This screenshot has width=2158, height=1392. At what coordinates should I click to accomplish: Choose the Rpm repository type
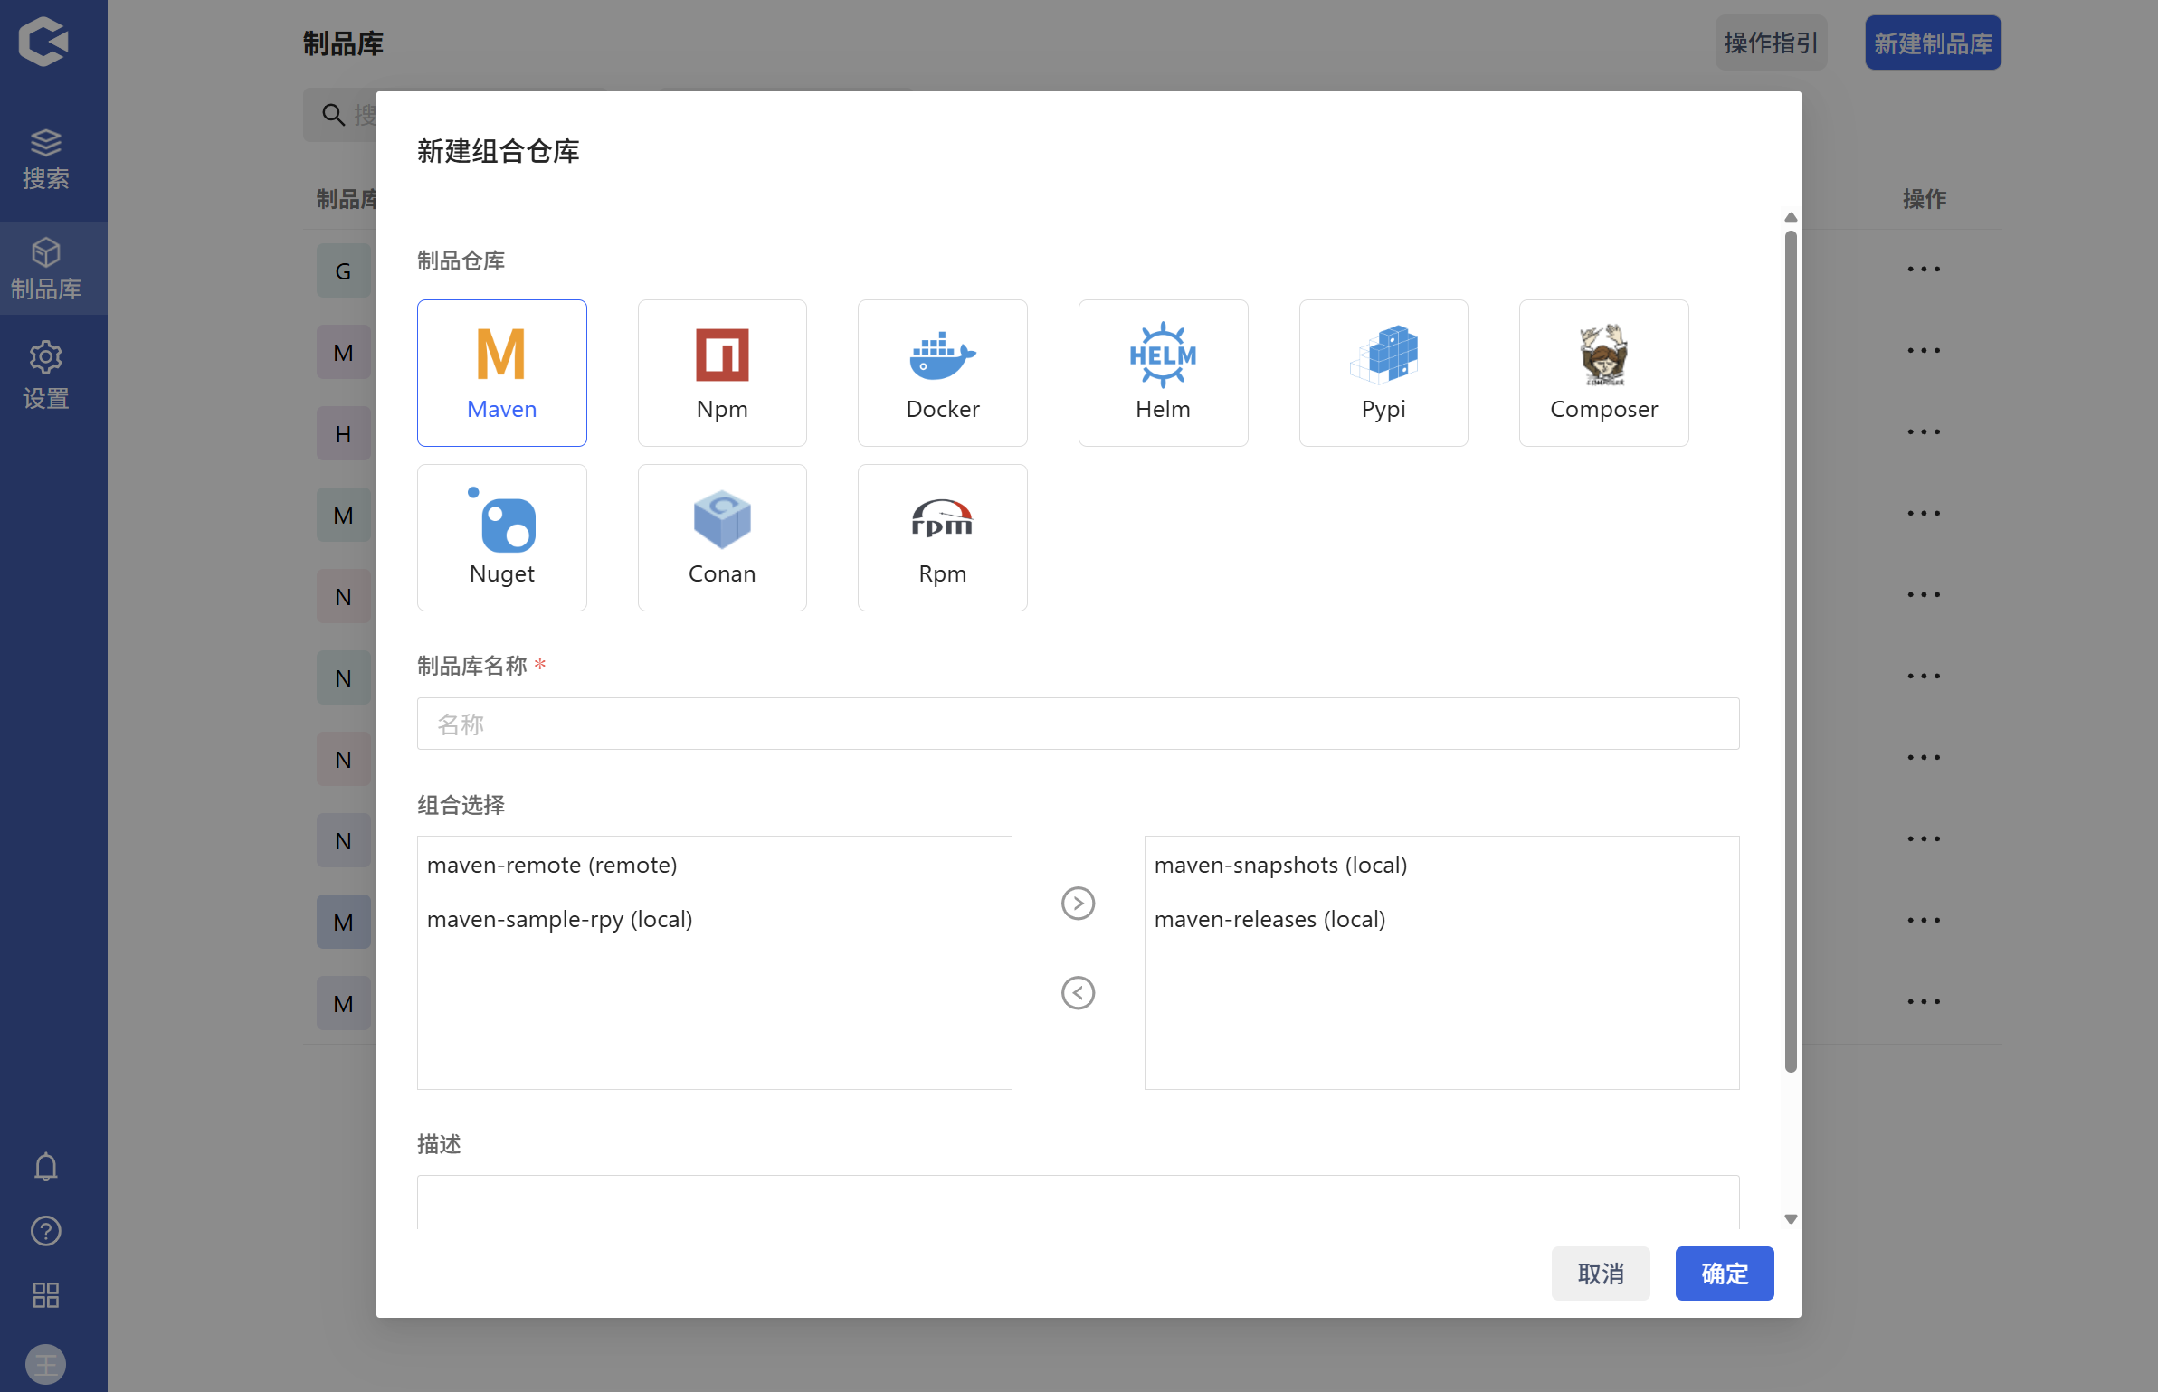pos(942,536)
